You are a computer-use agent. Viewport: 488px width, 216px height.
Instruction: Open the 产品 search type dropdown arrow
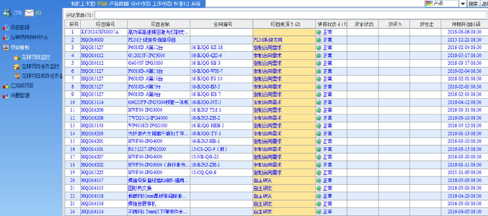pyautogui.click(x=463, y=4)
